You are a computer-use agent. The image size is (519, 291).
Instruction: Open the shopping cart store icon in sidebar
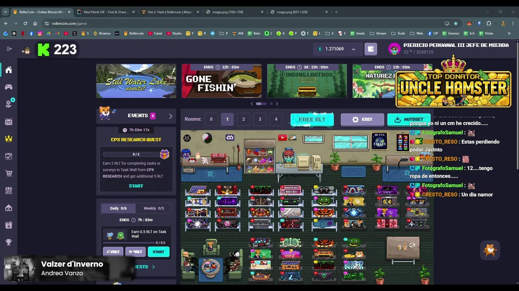9,173
